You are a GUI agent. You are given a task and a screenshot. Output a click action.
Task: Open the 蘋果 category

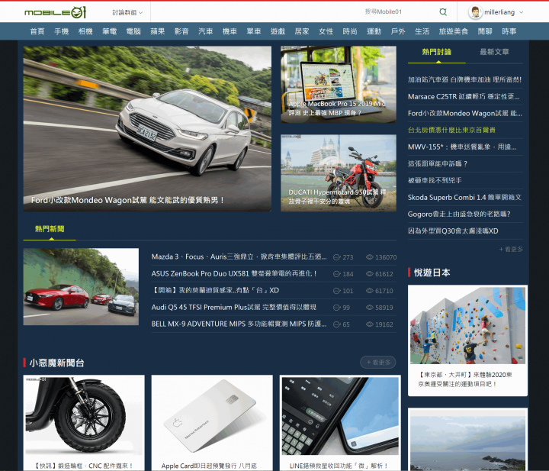click(158, 31)
